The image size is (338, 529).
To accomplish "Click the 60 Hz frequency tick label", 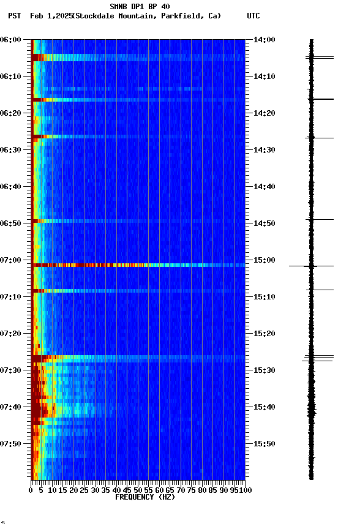I will 159,490.
